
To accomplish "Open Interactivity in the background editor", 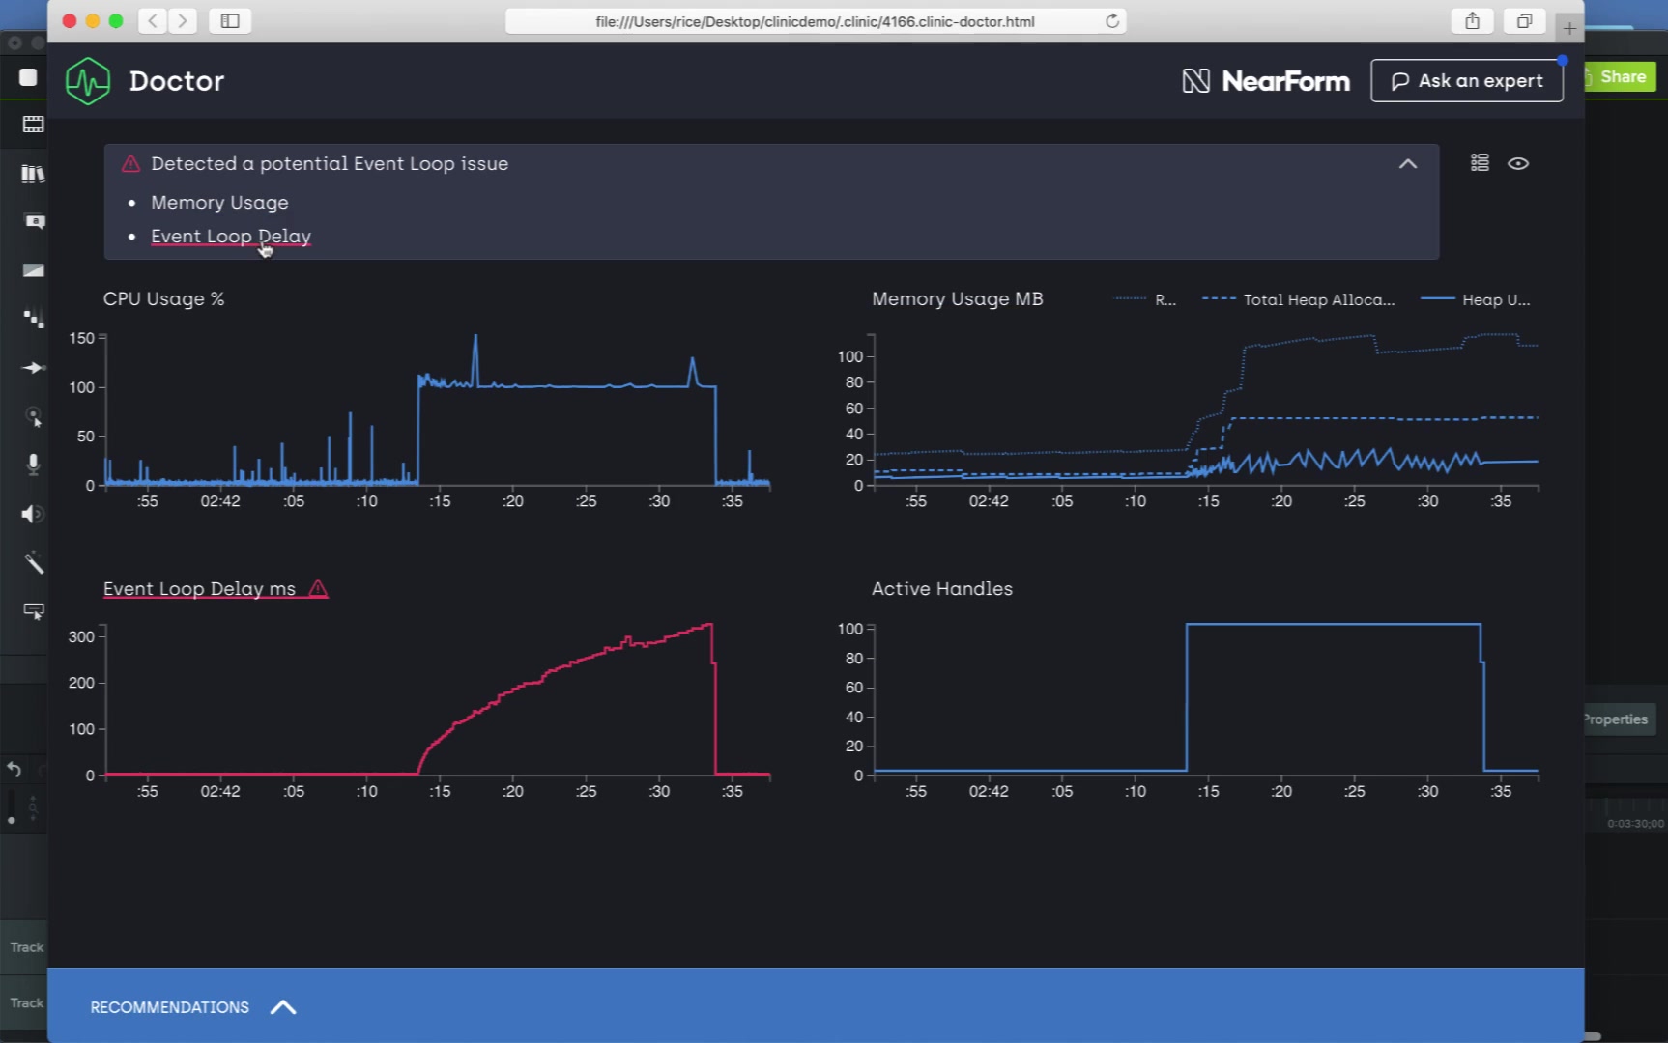I will [34, 611].
